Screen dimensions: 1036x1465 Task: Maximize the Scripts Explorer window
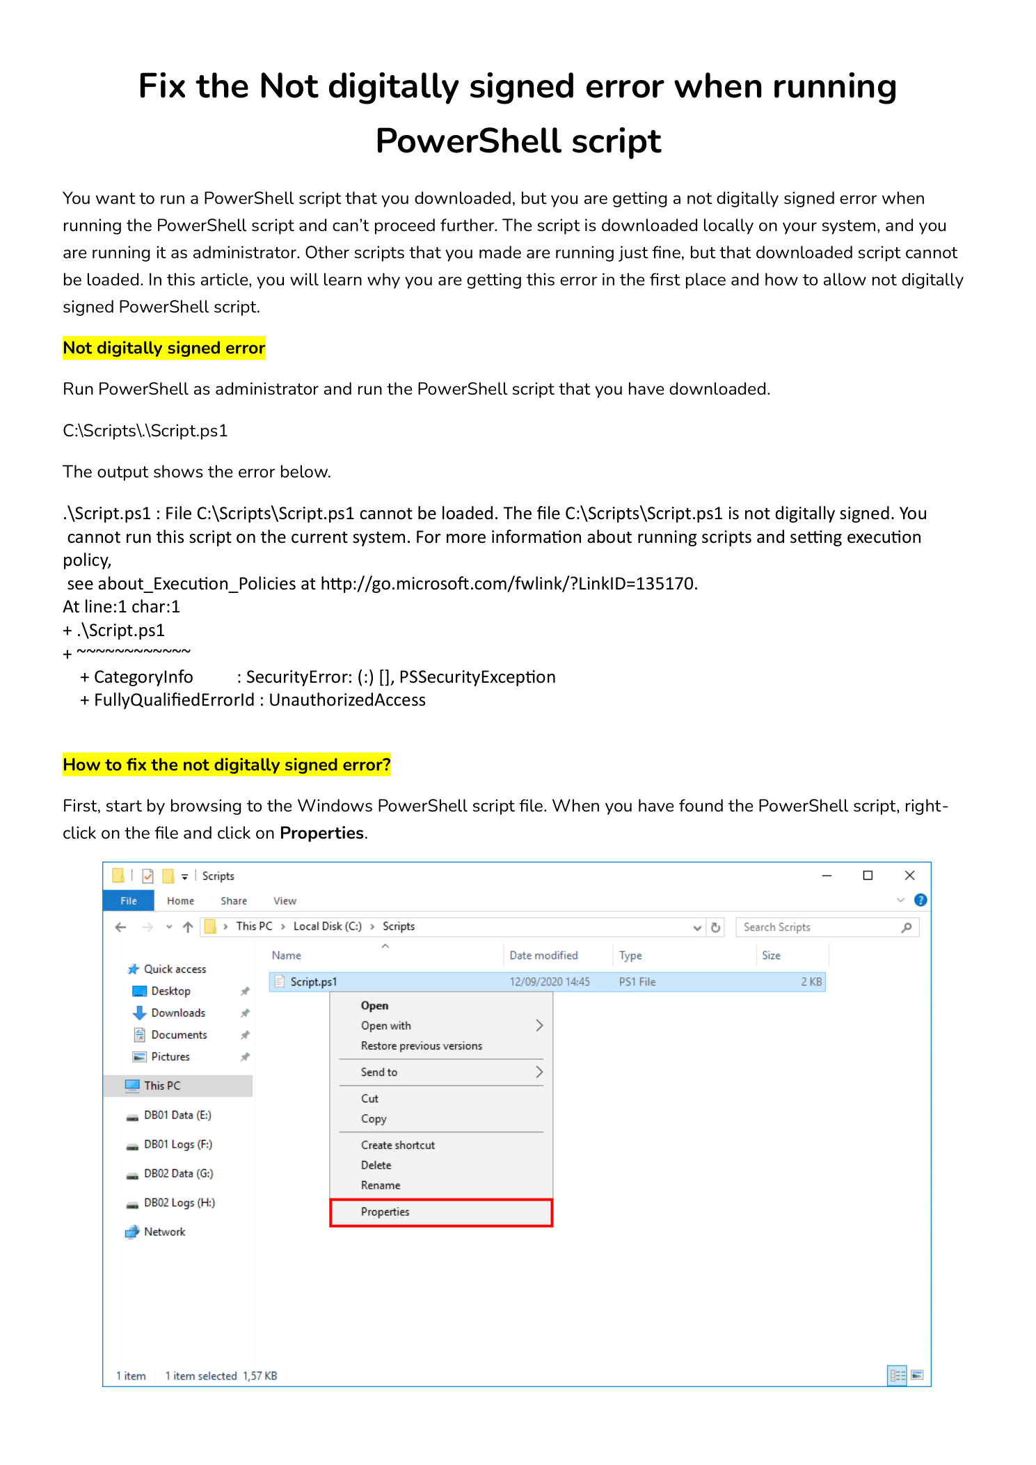(x=868, y=876)
